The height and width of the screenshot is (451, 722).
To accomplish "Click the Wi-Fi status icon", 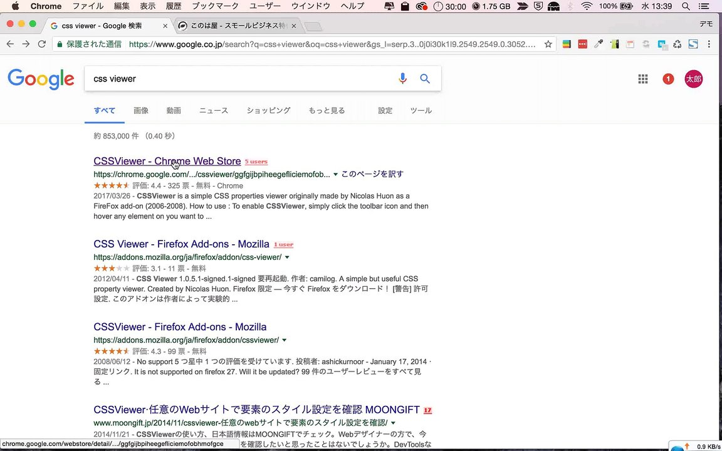I will pos(586,6).
